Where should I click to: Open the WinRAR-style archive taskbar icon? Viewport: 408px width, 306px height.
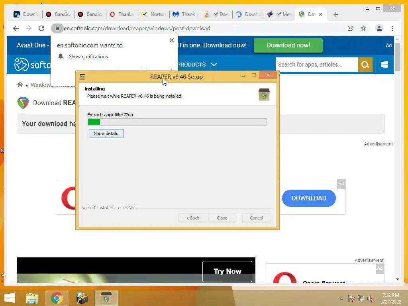pos(82,298)
